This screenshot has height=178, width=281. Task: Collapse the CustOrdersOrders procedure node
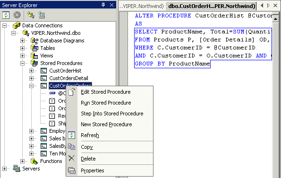(x=31, y=86)
